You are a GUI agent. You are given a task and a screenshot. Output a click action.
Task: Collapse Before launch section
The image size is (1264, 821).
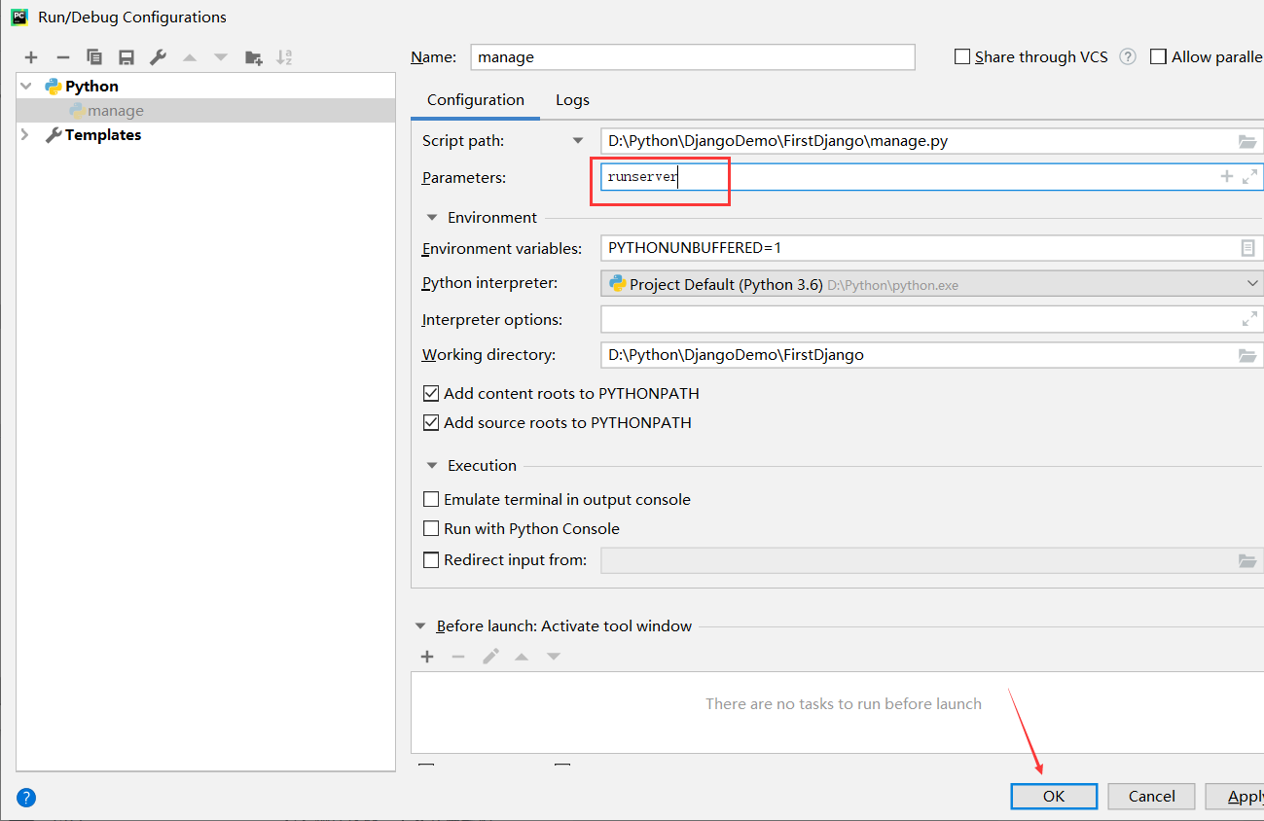420,626
